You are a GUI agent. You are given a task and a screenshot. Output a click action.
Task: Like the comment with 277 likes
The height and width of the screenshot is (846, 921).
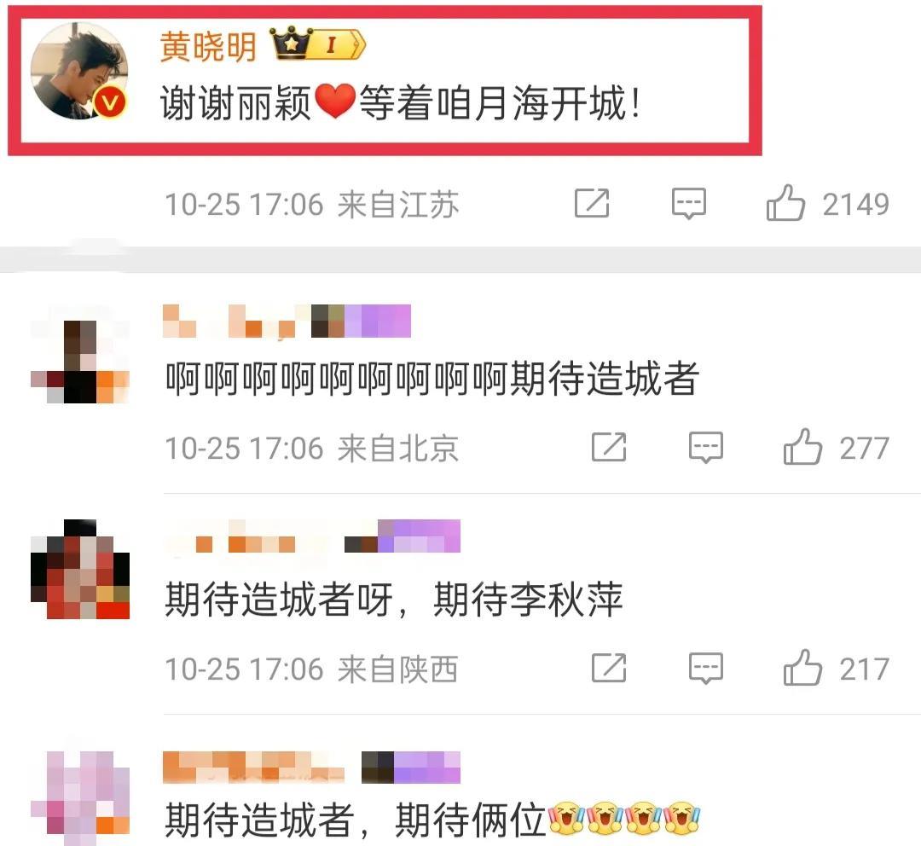(802, 447)
